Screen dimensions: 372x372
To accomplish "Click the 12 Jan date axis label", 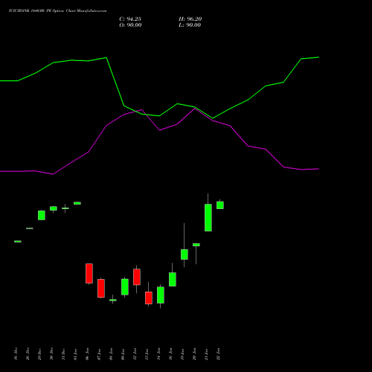I will point(135,354).
